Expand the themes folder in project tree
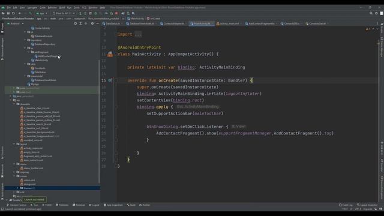Screen dimensions: 384x216 pos(18,188)
